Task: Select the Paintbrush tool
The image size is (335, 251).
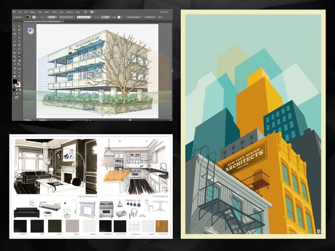Action: tap(15, 41)
